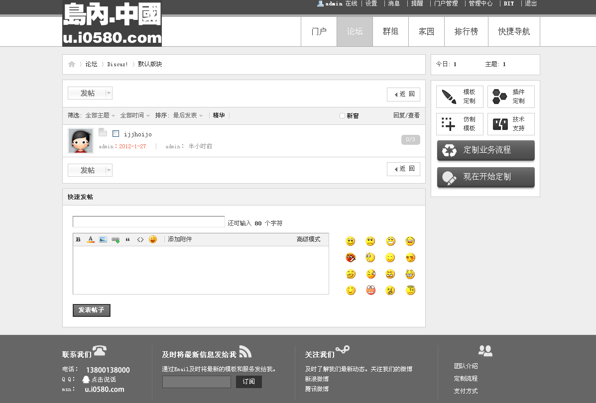
Task: Click the home icon in the breadcrumb
Action: click(71, 64)
